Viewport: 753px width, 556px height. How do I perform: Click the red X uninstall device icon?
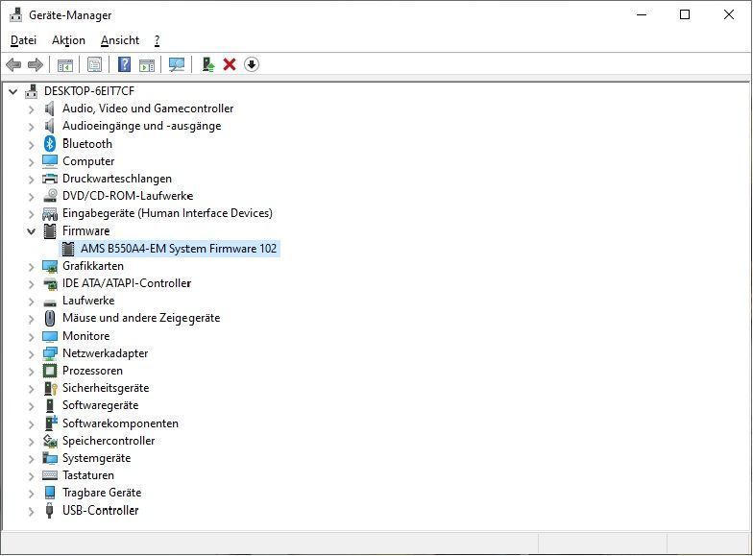(230, 64)
